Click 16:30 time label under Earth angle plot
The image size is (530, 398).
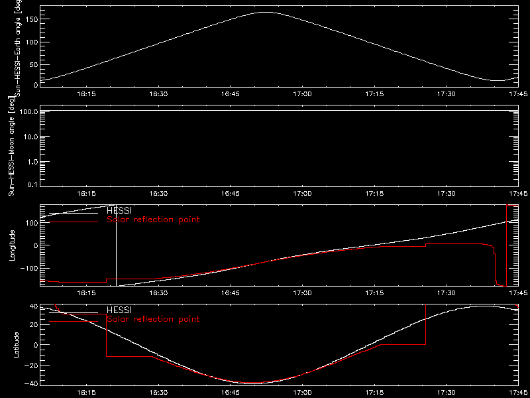pos(158,94)
